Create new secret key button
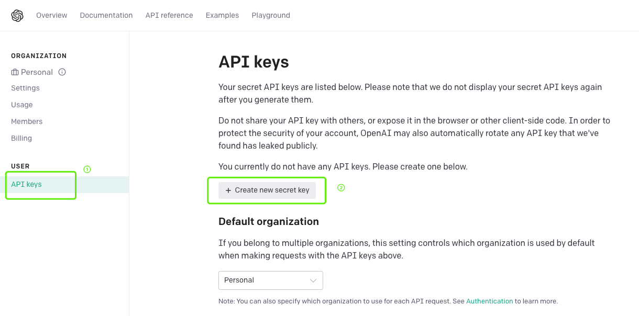This screenshot has height=316, width=639. 267,190
